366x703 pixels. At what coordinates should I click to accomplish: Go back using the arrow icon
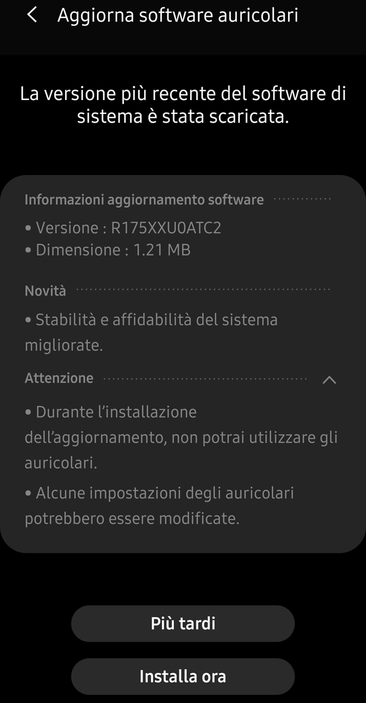click(33, 16)
